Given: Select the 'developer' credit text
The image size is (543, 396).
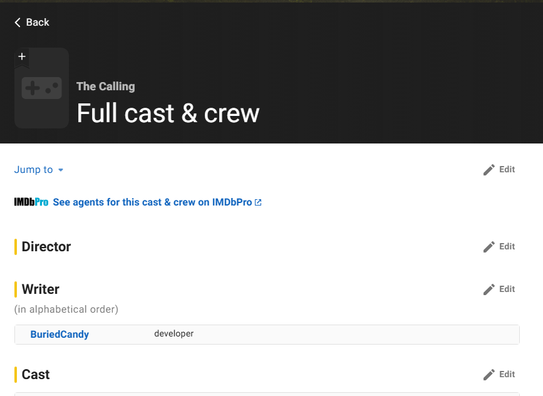Looking at the screenshot, I should click(174, 333).
